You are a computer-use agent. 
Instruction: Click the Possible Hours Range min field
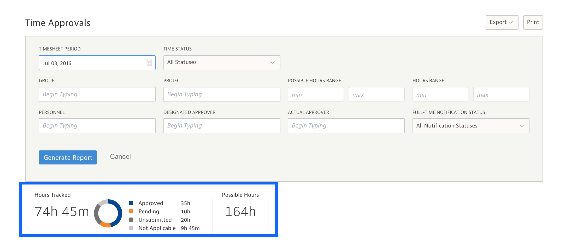coord(316,94)
